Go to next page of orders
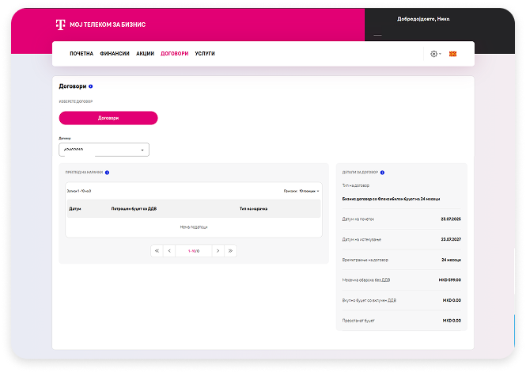 (x=218, y=250)
